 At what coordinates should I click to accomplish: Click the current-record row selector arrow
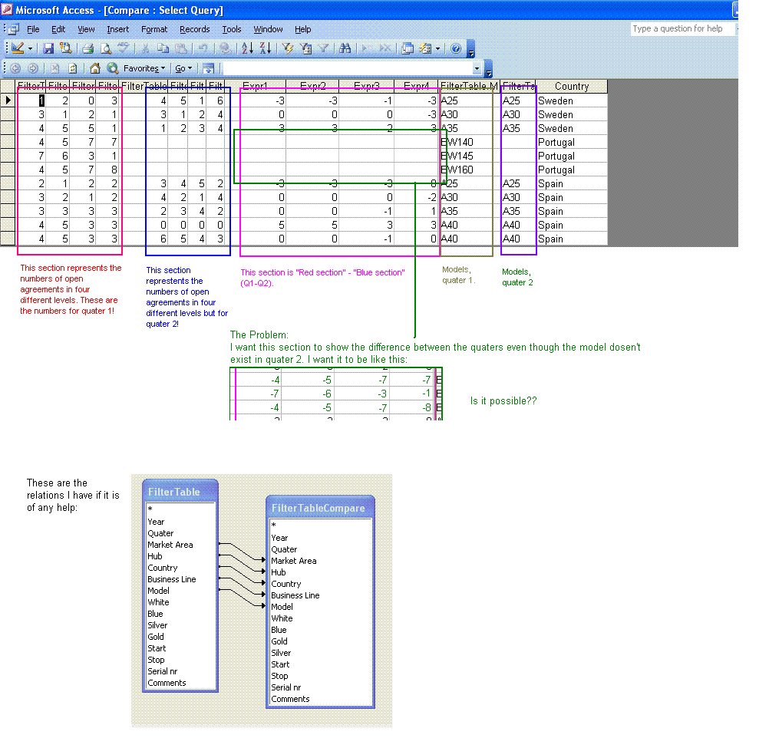point(8,100)
